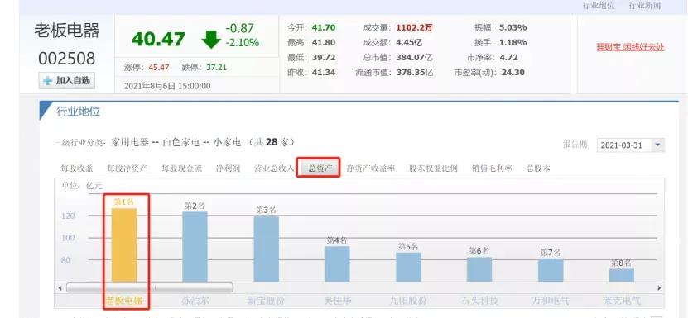Switch to the 股东权益比例 tab

pos(434,168)
